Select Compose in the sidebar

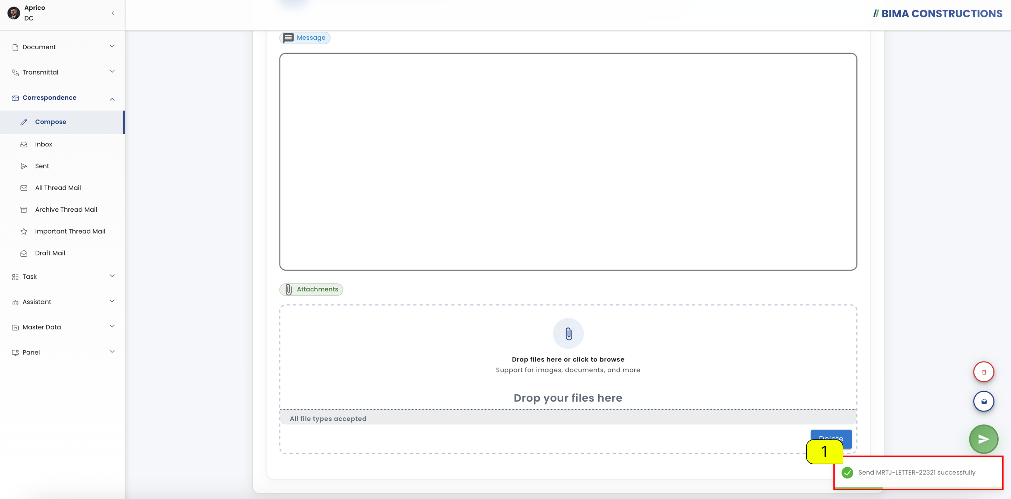pos(62,122)
